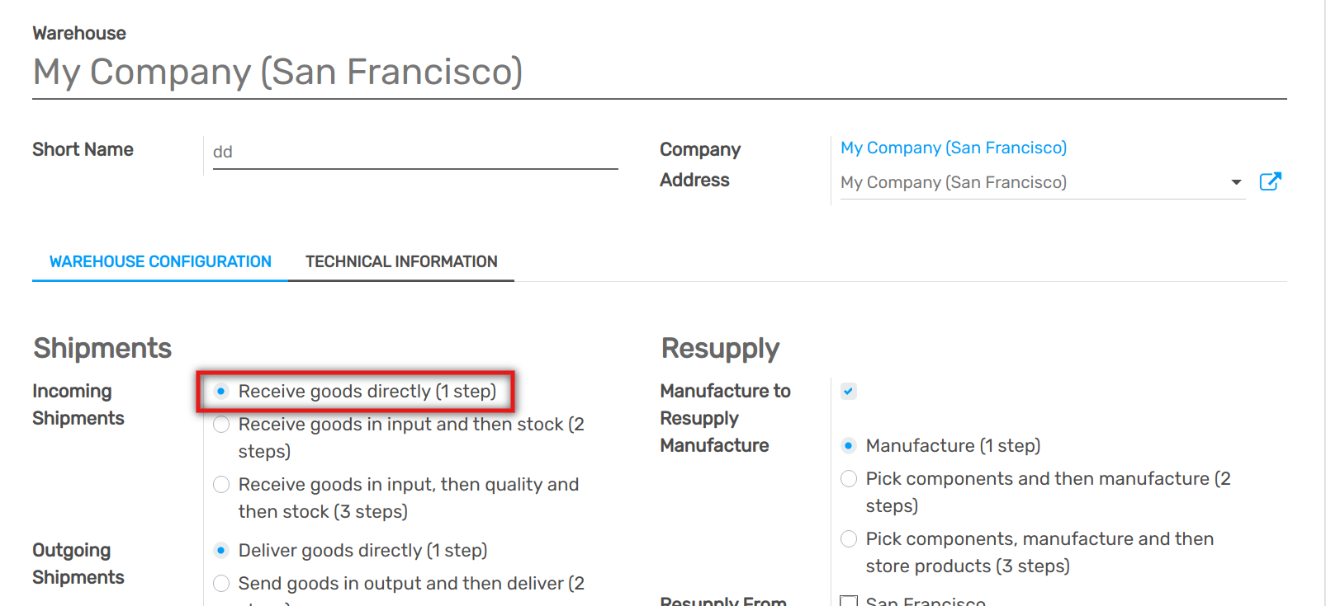
Task: Choose Send goods in output then deliver
Action: coord(221,584)
